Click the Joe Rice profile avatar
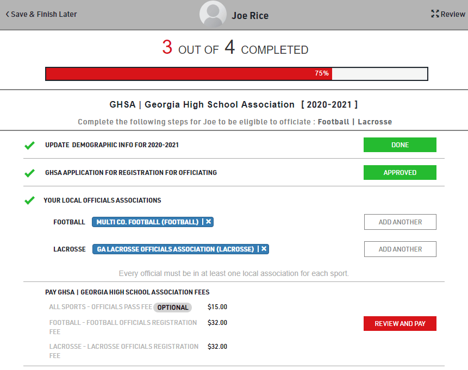Image resolution: width=468 pixels, height=370 pixels. coord(213,14)
